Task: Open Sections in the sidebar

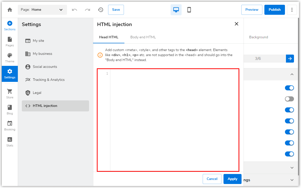Action: tap(10, 26)
